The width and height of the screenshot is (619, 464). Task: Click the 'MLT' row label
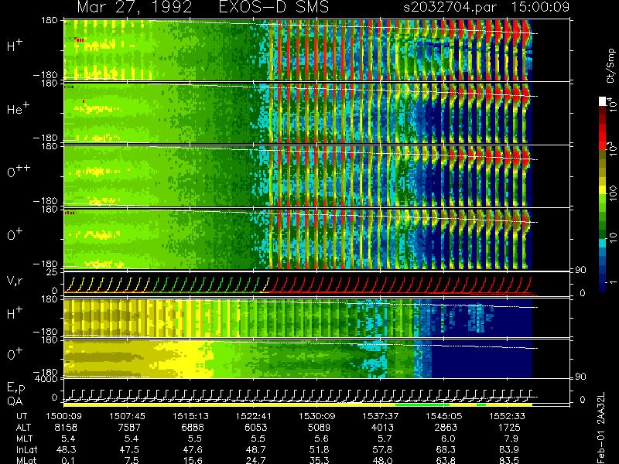coord(24,438)
